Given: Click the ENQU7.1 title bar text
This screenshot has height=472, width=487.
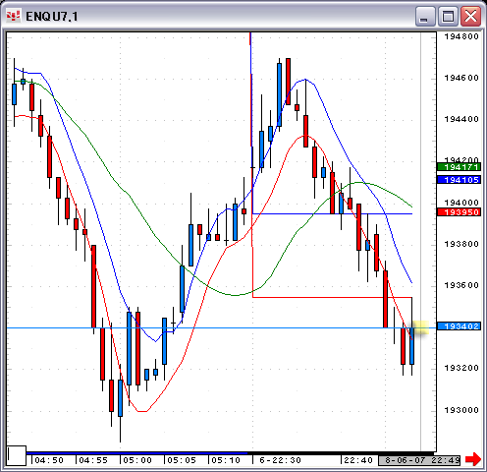Looking at the screenshot, I should 52,17.
